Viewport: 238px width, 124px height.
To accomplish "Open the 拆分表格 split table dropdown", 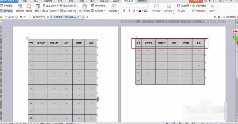I will pos(98,11).
